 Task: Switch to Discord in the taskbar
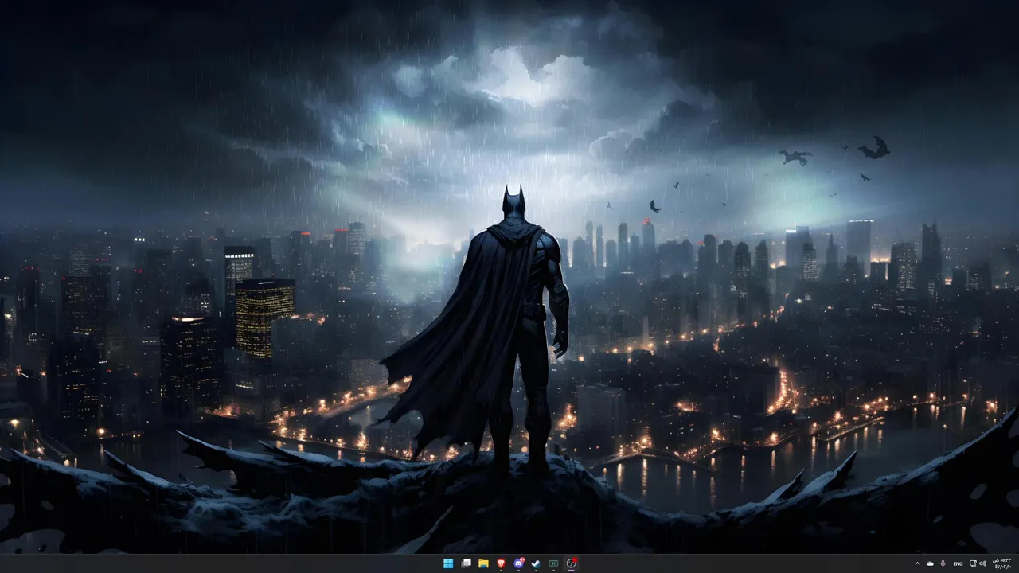[x=518, y=563]
